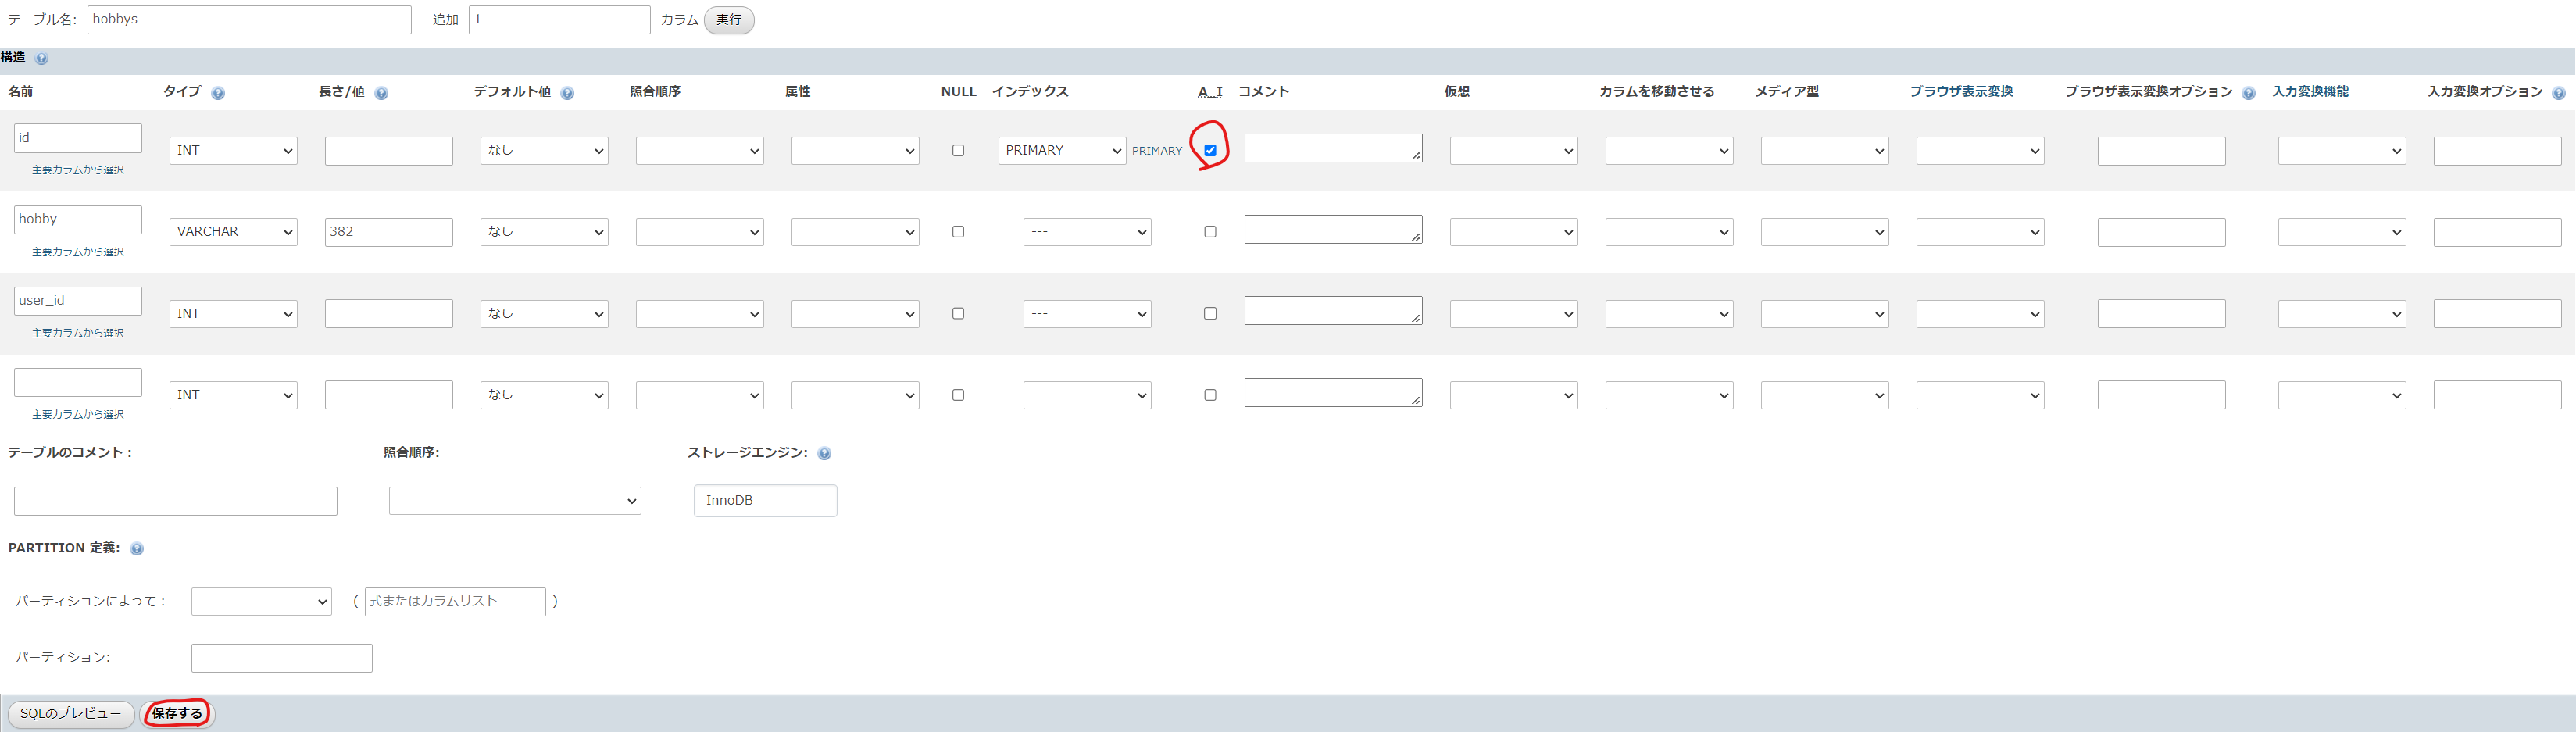This screenshot has height=732, width=2576.
Task: Open パーティションによって dropdown
Action: pyautogui.click(x=261, y=602)
